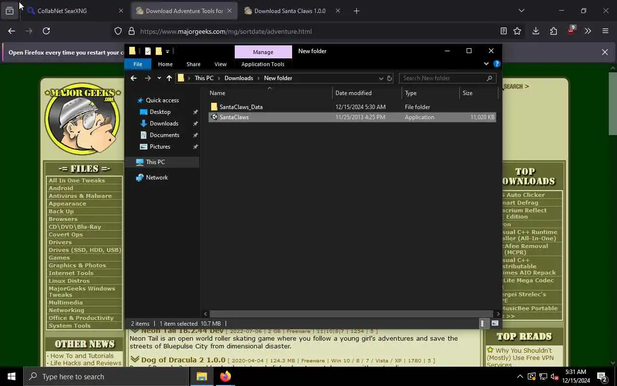Open Firefox tracking protection shield
The height and width of the screenshot is (386, 617).
(118, 31)
